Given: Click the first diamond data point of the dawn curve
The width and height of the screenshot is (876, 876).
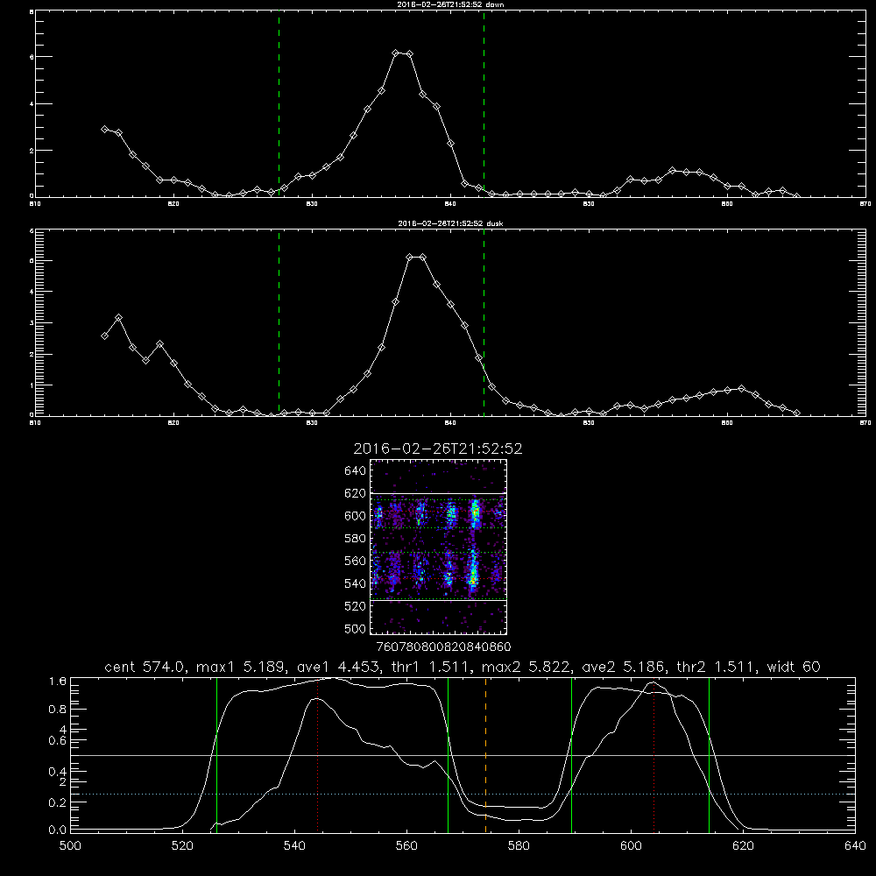Looking at the screenshot, I should click(104, 129).
